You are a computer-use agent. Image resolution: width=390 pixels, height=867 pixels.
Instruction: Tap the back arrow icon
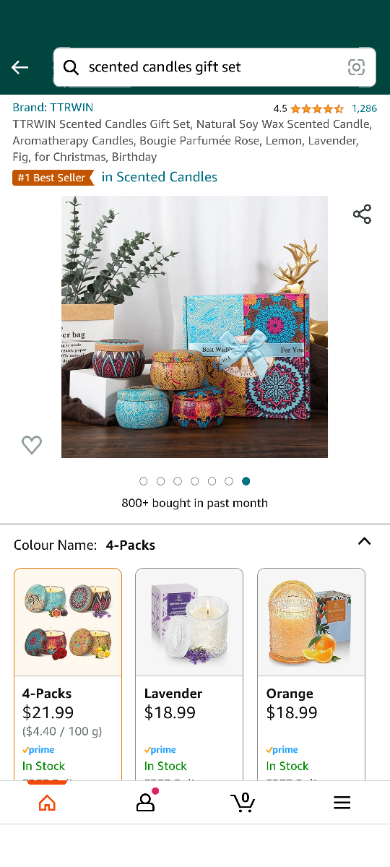tap(19, 67)
